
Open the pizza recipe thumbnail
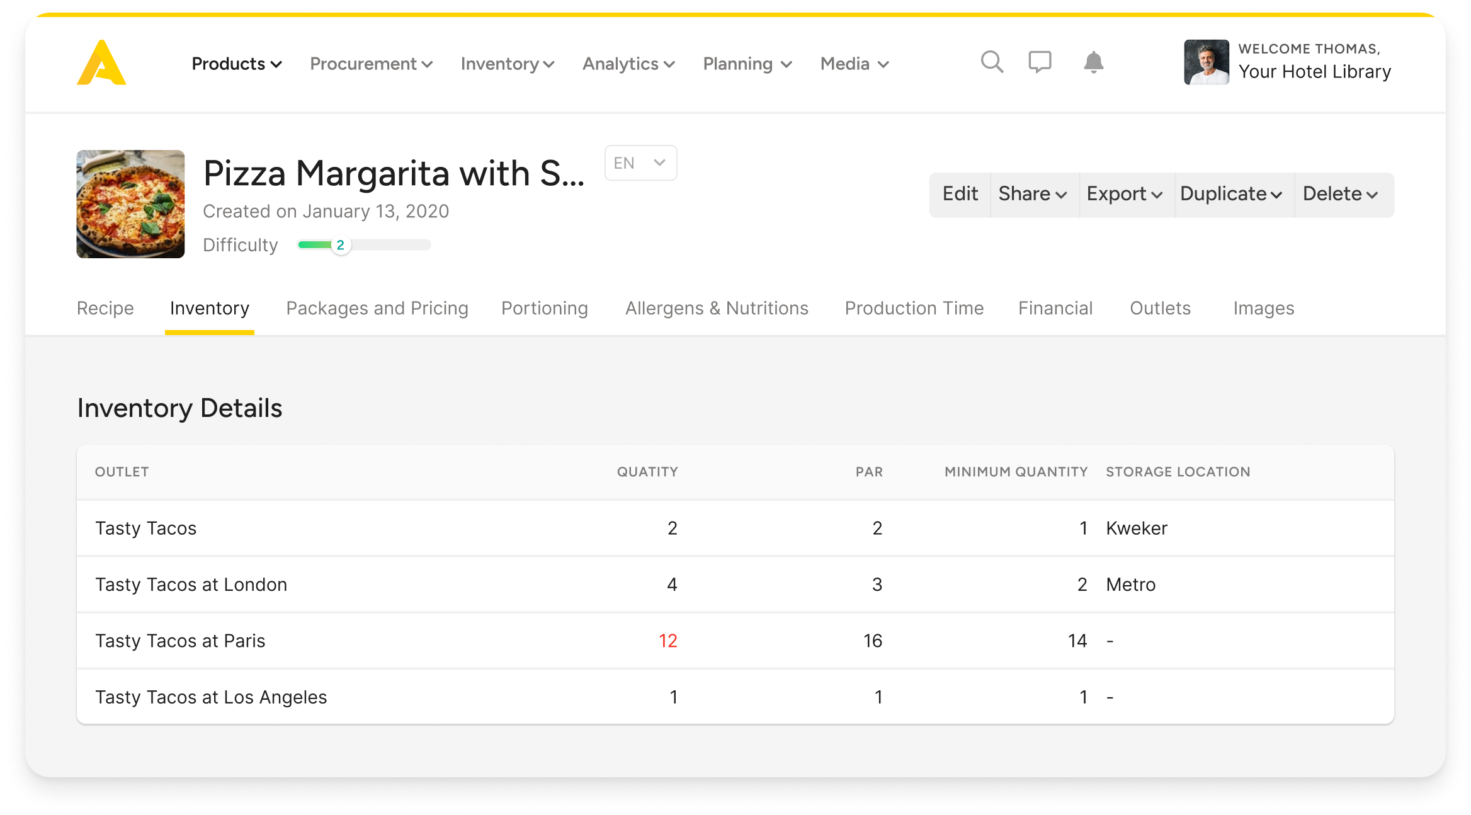click(130, 204)
